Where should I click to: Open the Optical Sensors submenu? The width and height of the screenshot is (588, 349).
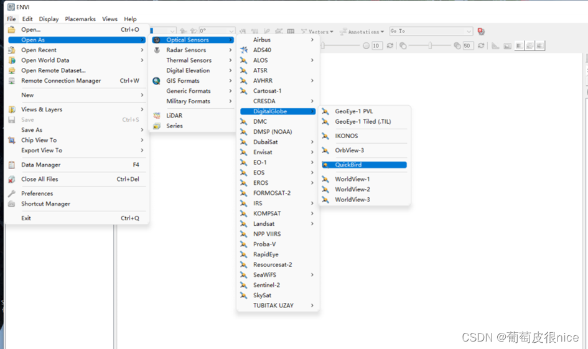193,40
